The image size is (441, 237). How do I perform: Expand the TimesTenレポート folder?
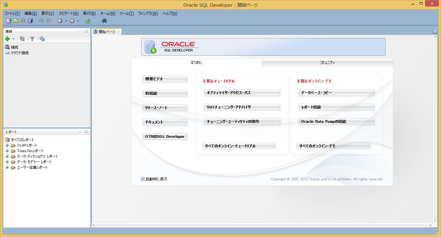pyautogui.click(x=7, y=151)
